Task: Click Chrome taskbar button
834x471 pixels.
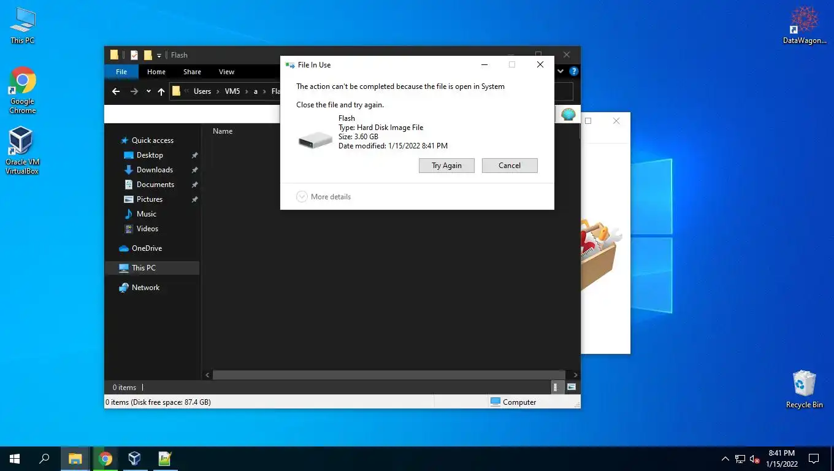Action: click(105, 459)
